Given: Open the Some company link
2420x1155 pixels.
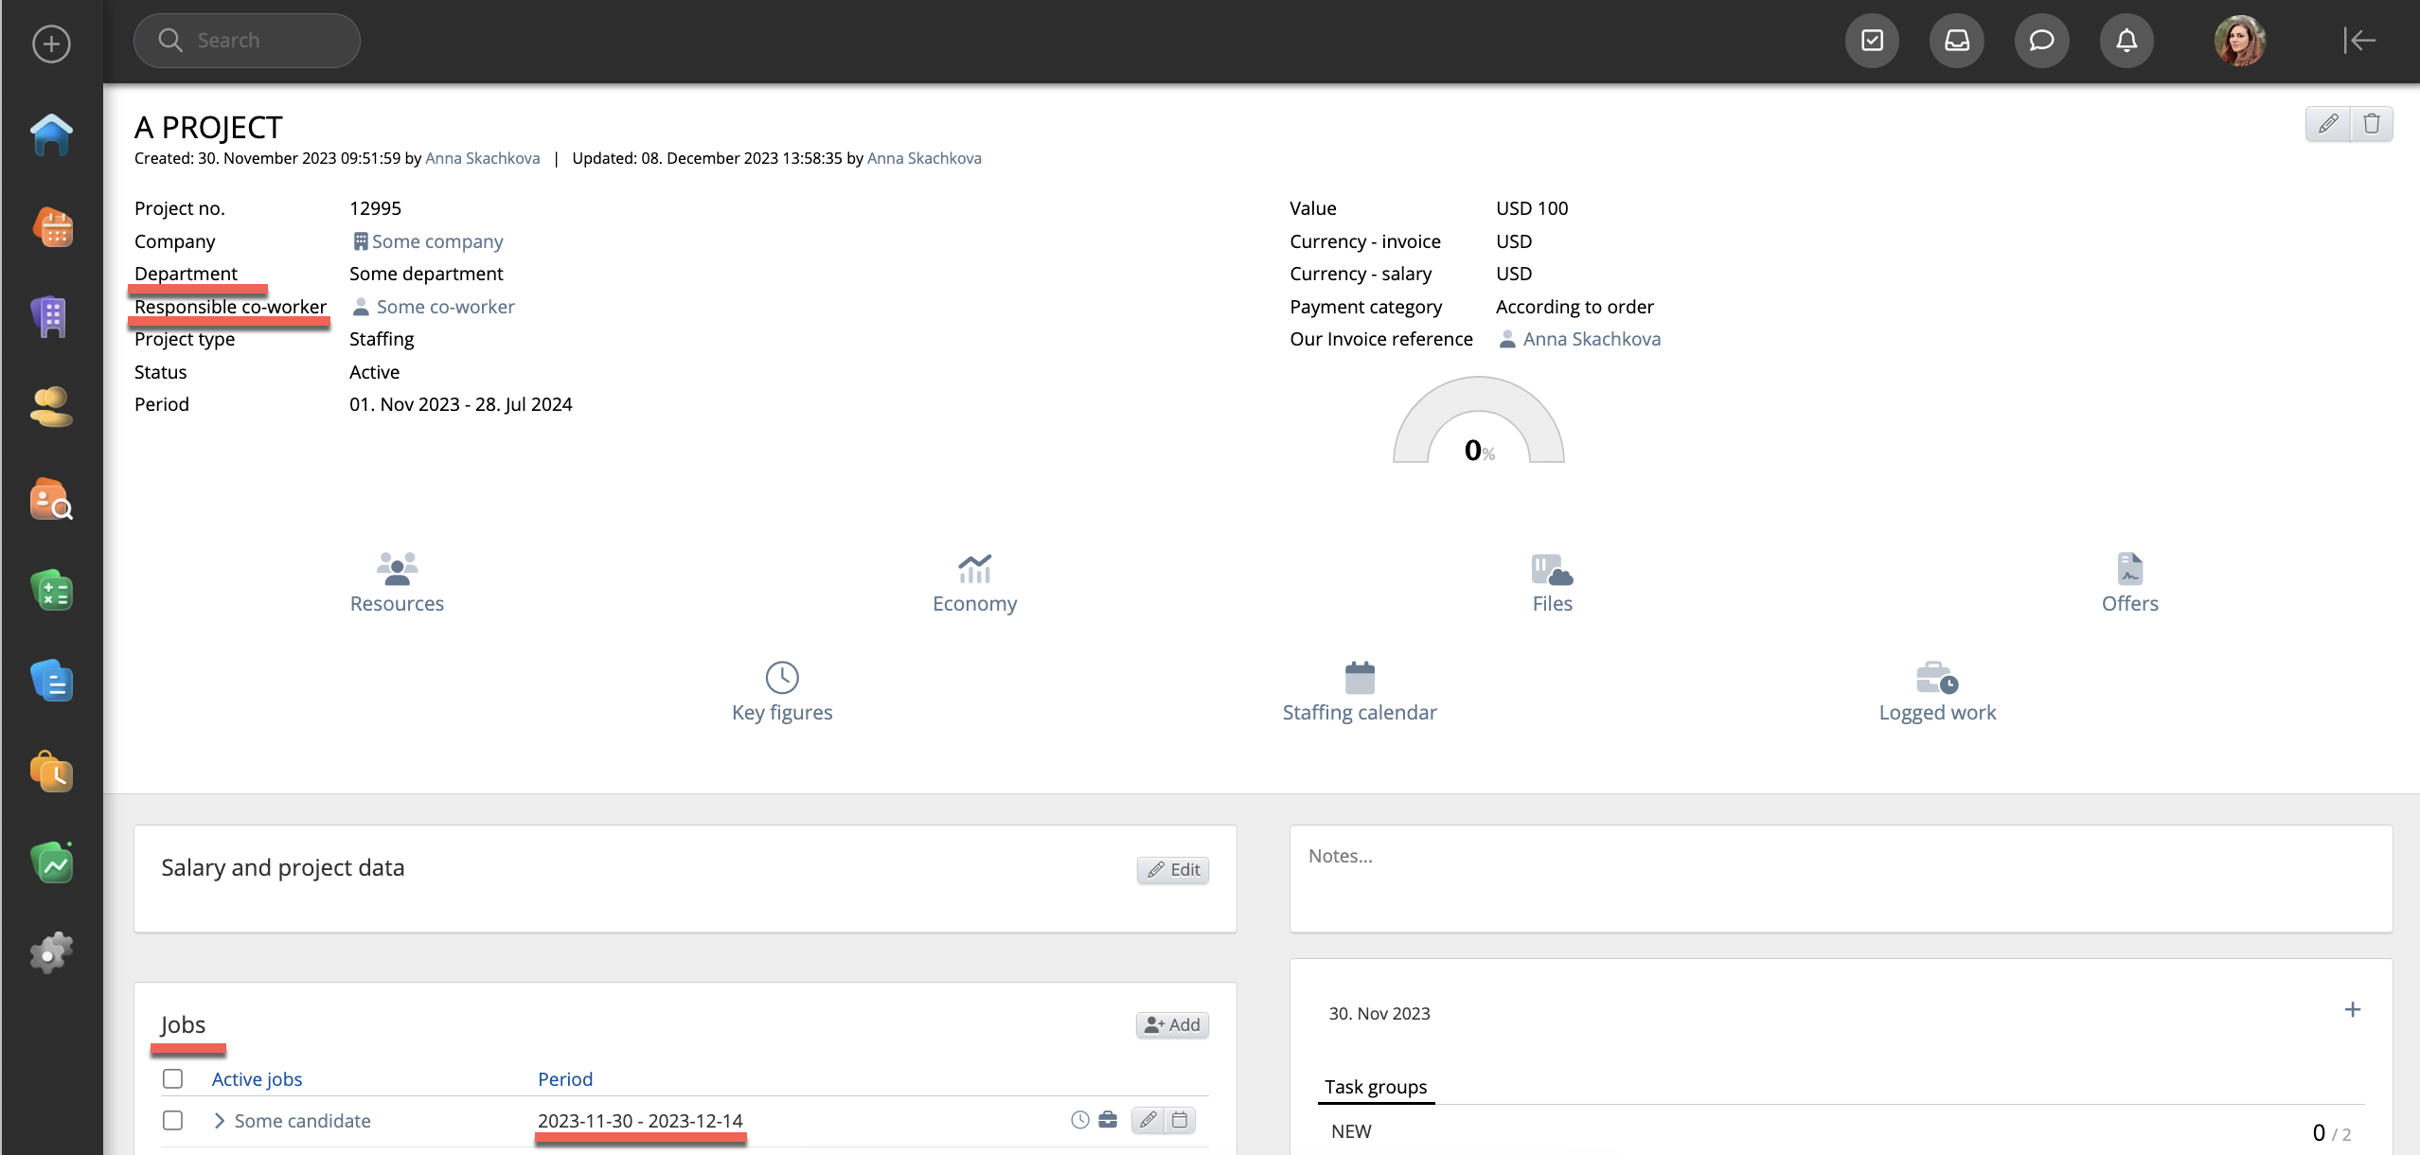Looking at the screenshot, I should 436,241.
